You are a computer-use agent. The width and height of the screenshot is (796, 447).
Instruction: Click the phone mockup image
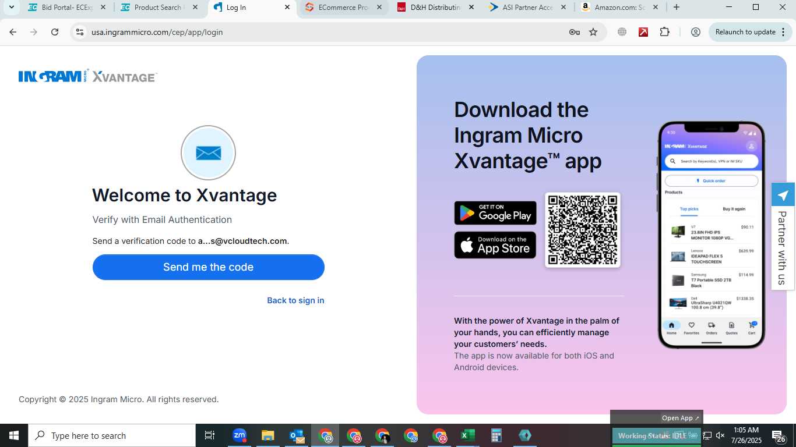711,235
